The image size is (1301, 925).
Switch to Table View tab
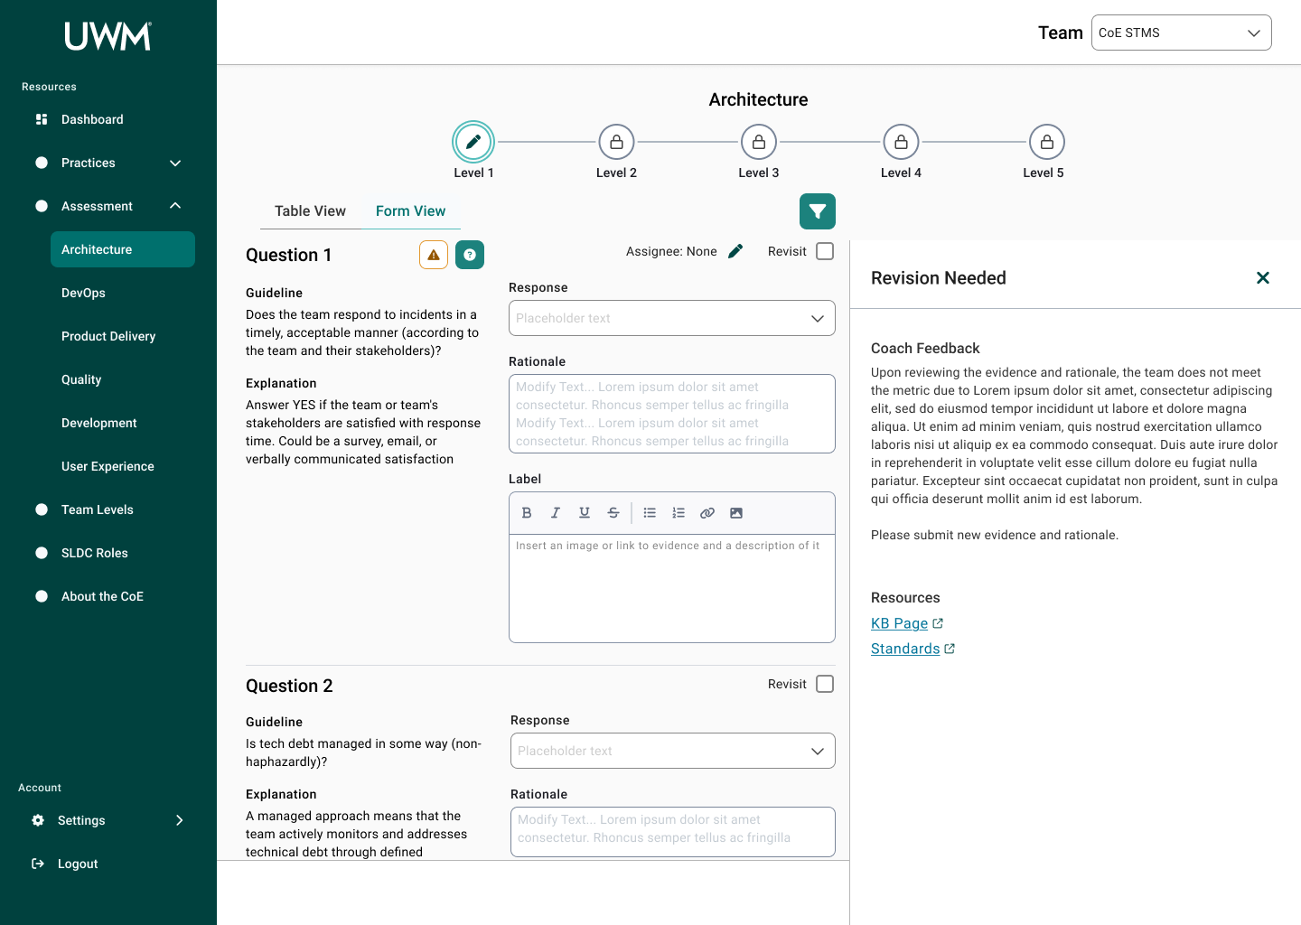coord(310,210)
